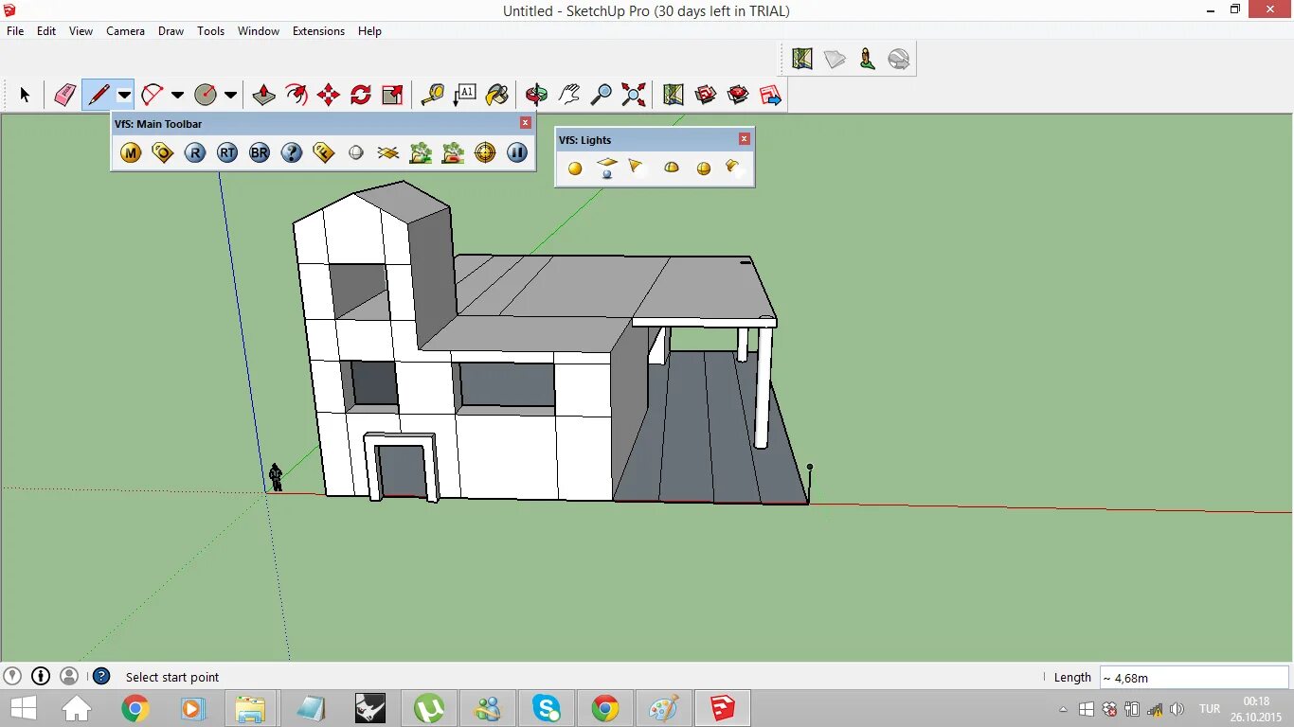Image resolution: width=1294 pixels, height=727 pixels.
Task: Open the Draw menu
Action: pos(171,31)
